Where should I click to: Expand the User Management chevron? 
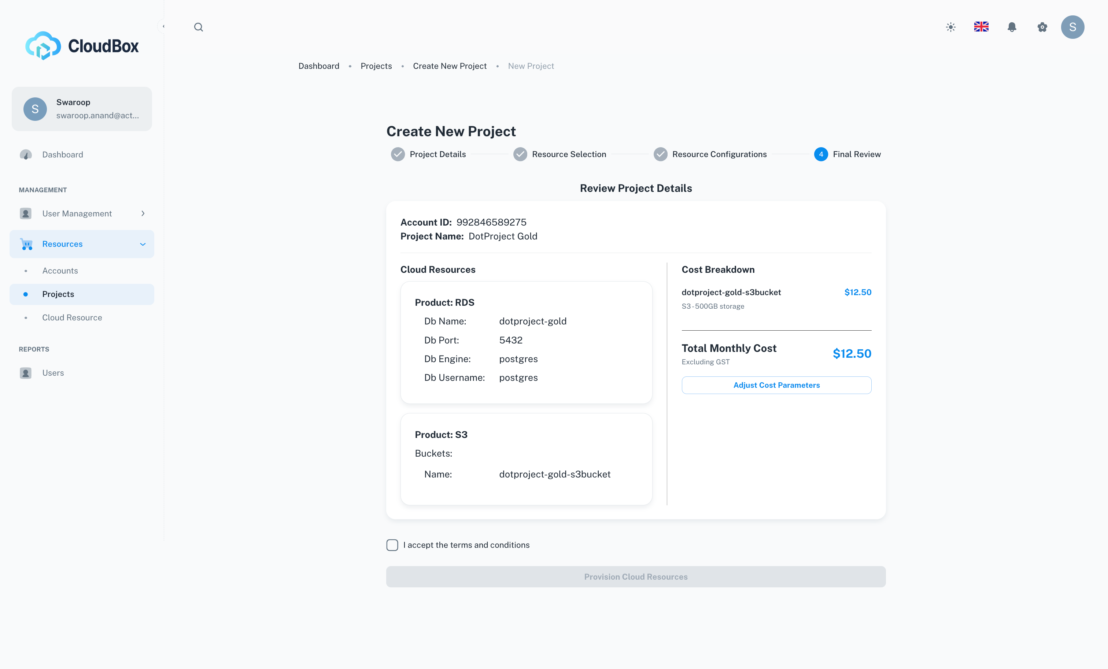pyautogui.click(x=143, y=213)
